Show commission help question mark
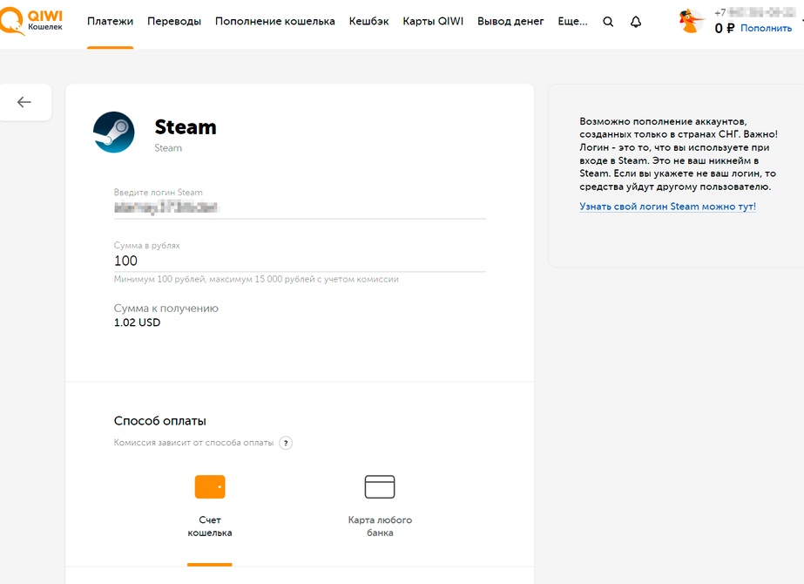Viewport: 804px width, 584px height. point(286,443)
